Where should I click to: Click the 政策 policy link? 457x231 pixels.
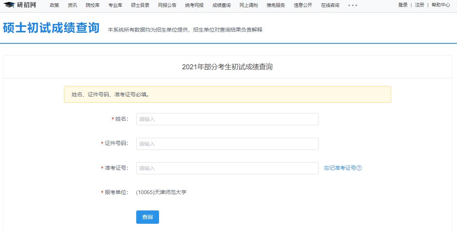click(54, 5)
